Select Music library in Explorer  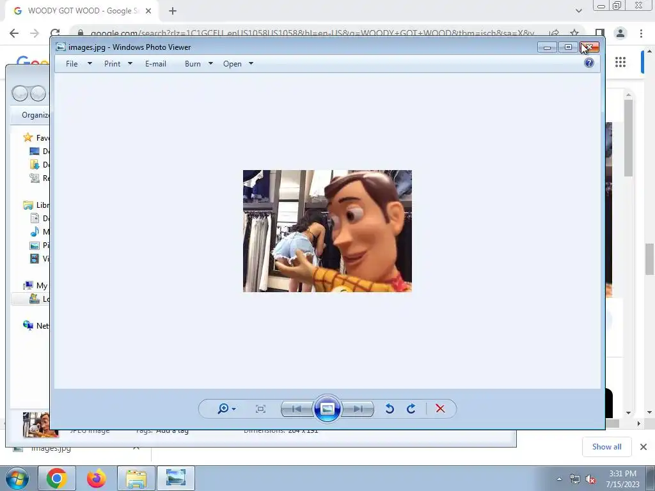pyautogui.click(x=40, y=231)
